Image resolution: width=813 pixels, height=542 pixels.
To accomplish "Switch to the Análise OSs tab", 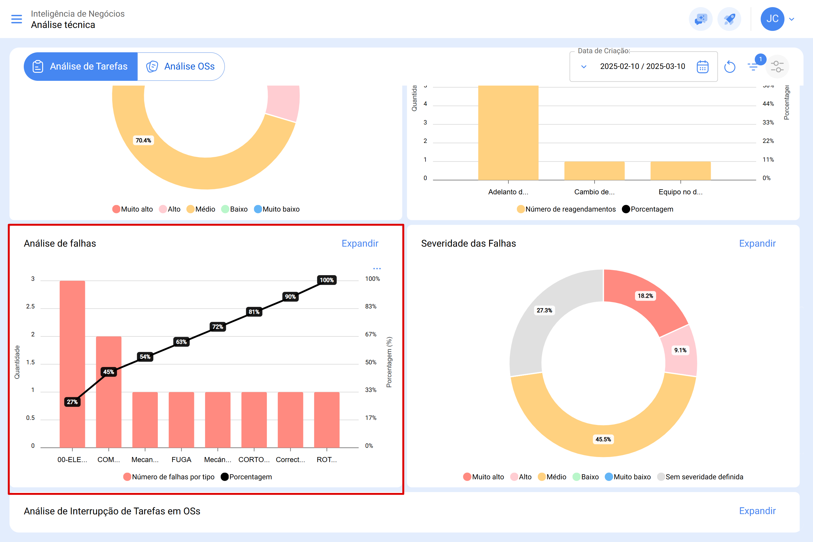I will coord(181,66).
